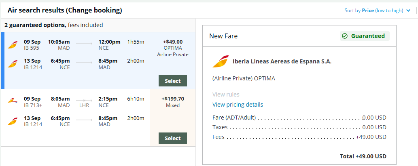
Task: Click the Guaranteed badge
Action: 365,36
